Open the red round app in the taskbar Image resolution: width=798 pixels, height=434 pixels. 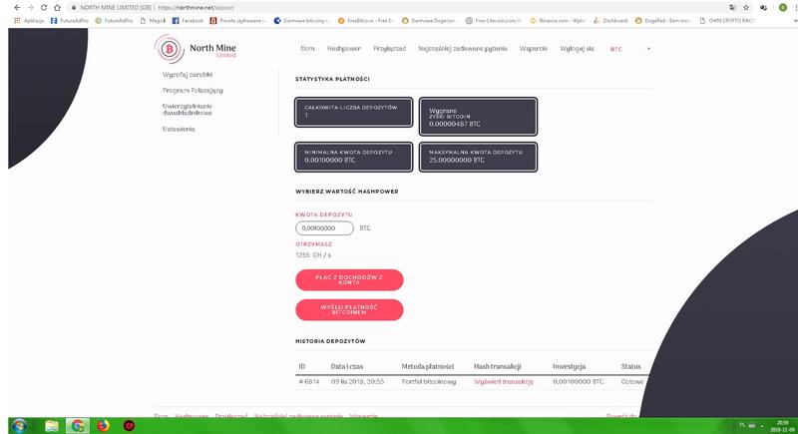coord(130,425)
